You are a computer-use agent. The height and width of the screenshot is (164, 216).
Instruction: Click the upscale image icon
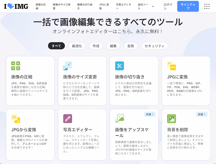119,118
